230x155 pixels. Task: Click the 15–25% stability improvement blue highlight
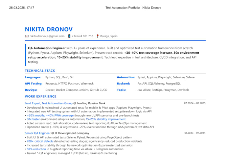[106, 119]
